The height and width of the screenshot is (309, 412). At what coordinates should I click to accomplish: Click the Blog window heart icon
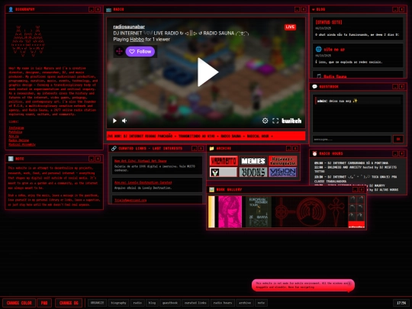314,9
